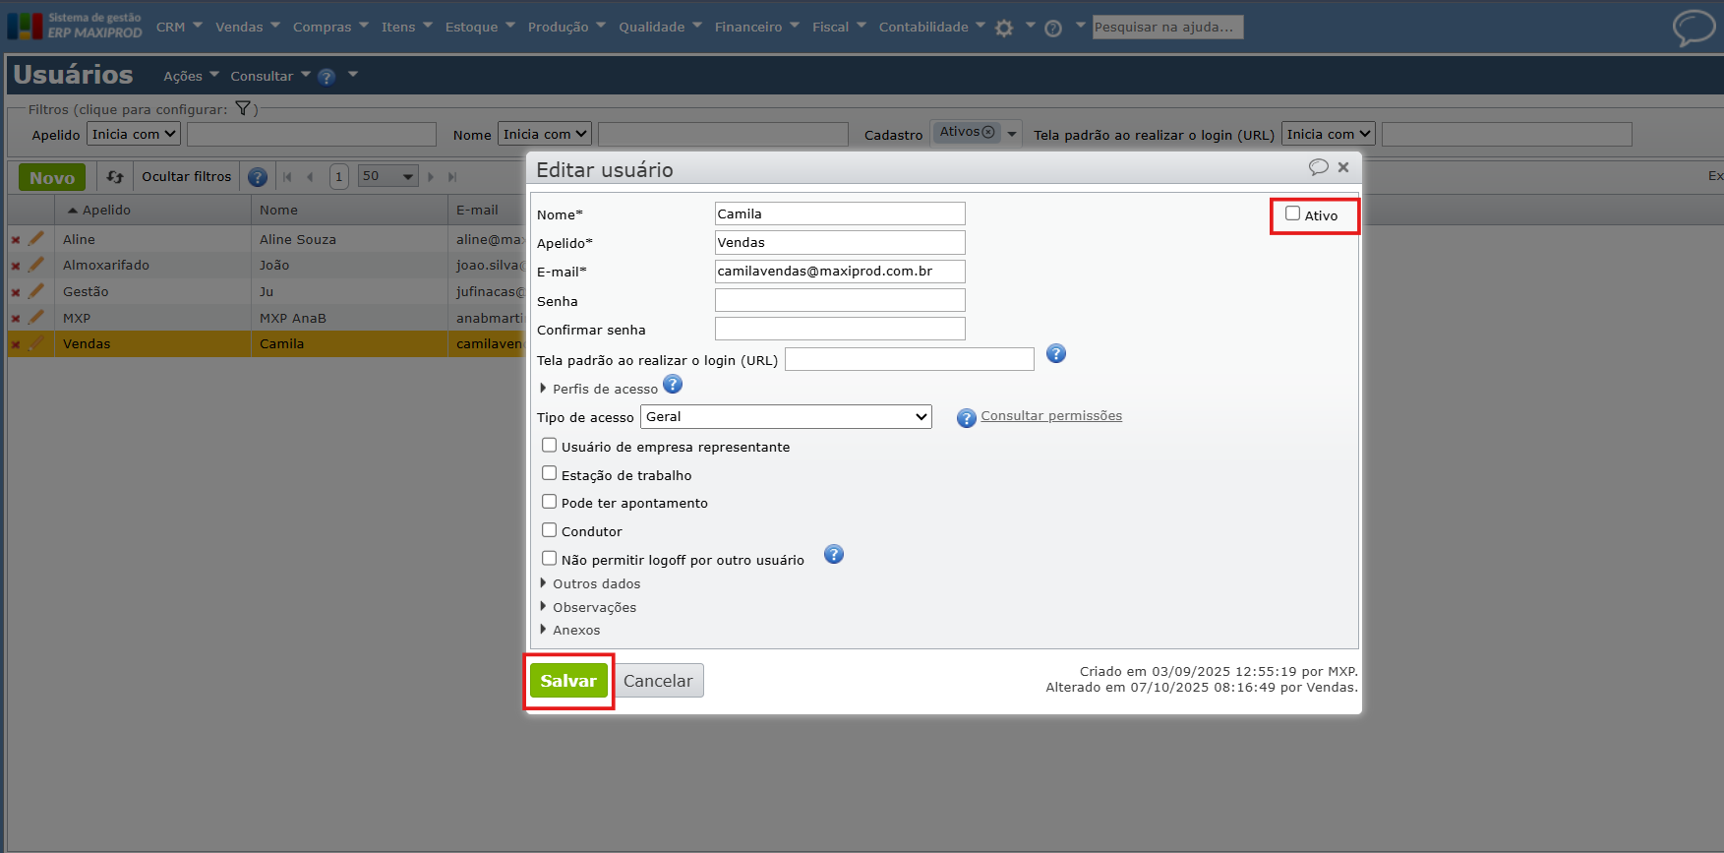Click the refresh list icon
The image size is (1724, 853).
point(115,177)
